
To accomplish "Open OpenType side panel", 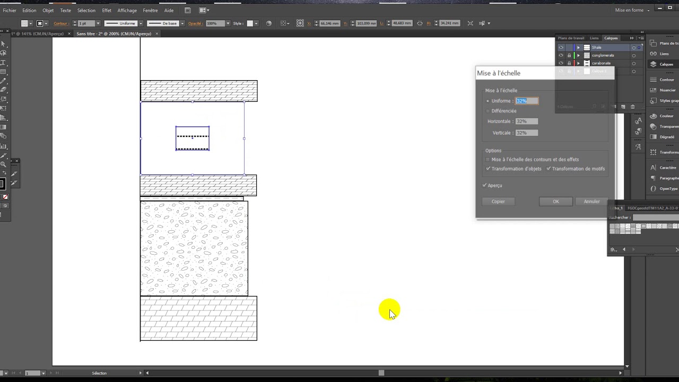I will click(x=664, y=188).
